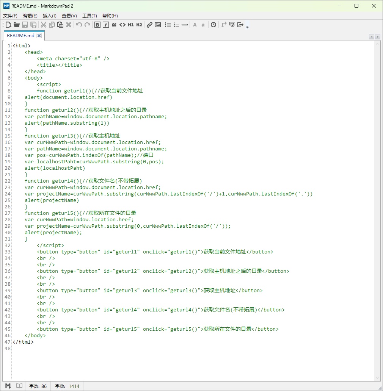
Task: Insert an ordered numbered list
Action: (176, 25)
